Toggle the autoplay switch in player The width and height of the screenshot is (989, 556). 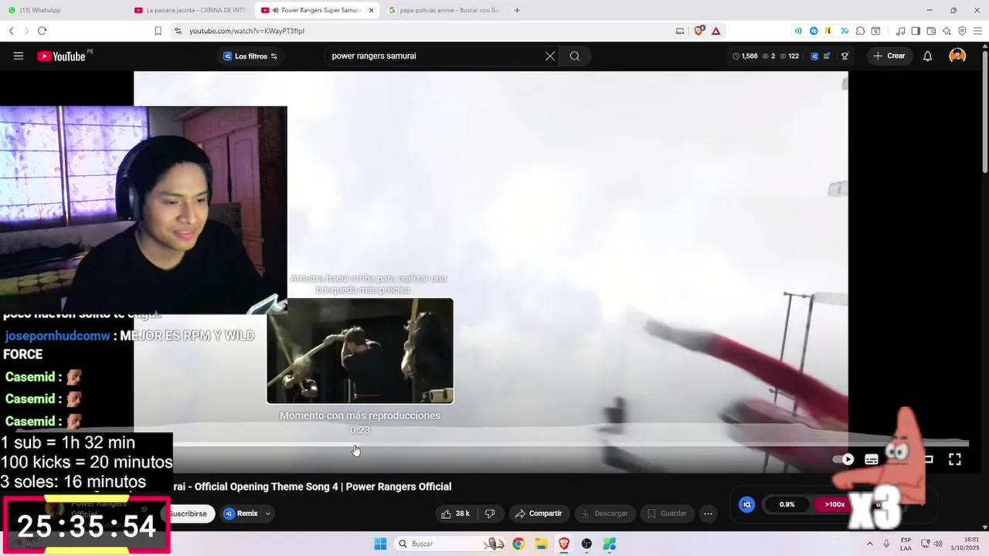843,459
